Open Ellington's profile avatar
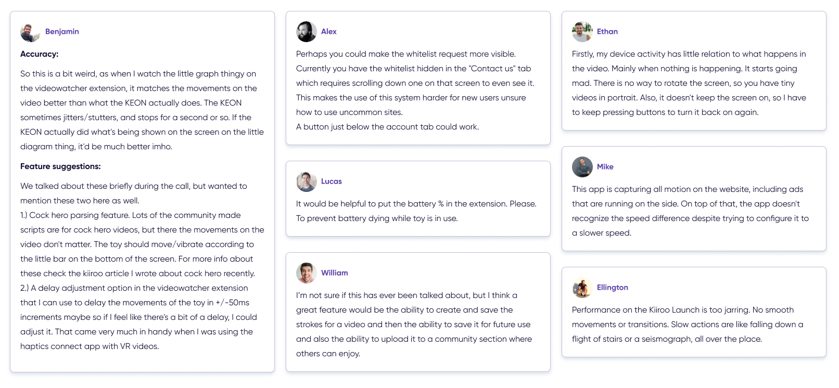Screen dimensions: 839x388 (x=582, y=288)
